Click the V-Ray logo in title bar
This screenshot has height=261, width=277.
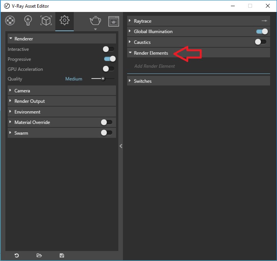[7, 6]
